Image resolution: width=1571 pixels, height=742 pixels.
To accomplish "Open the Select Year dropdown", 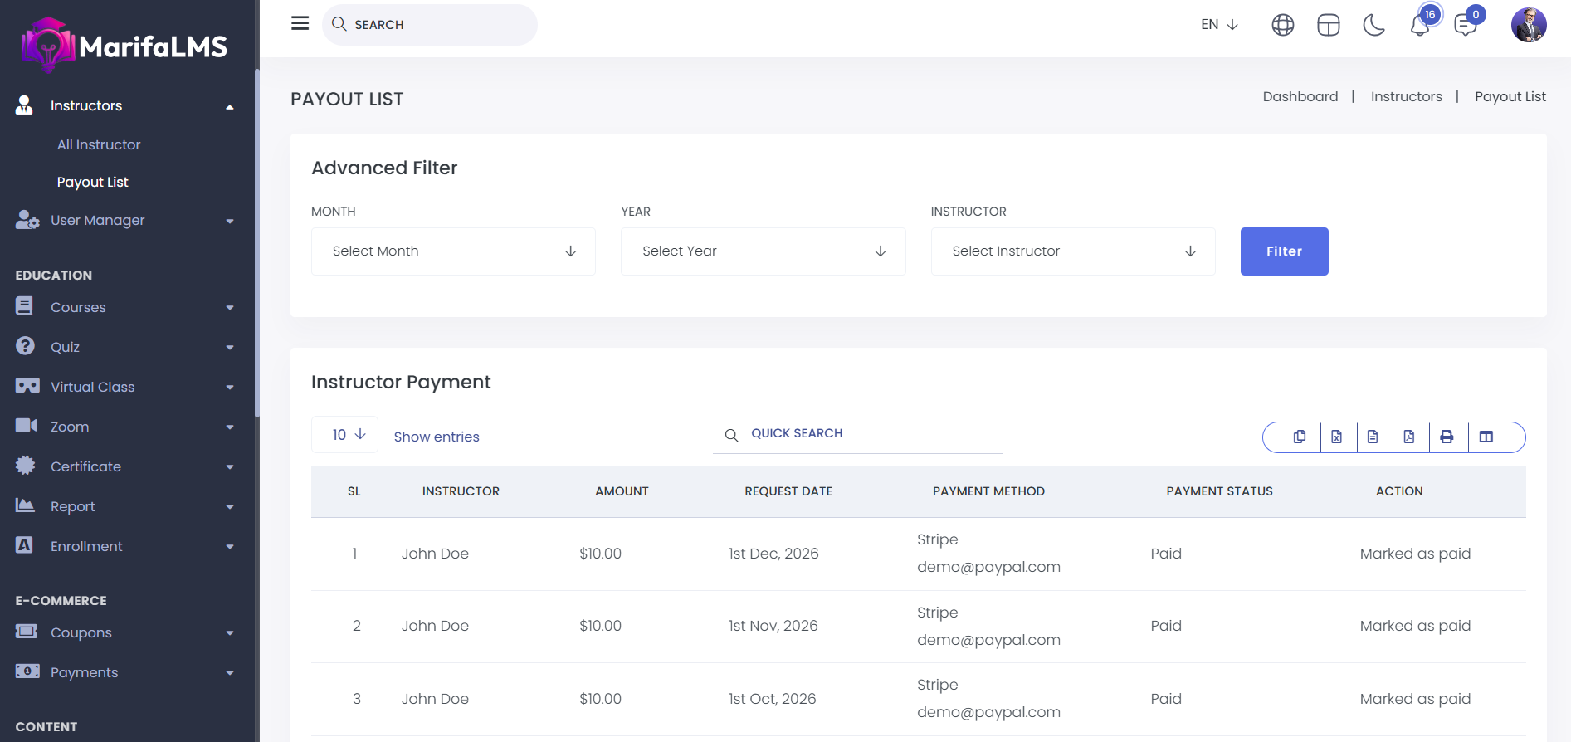I will [763, 251].
